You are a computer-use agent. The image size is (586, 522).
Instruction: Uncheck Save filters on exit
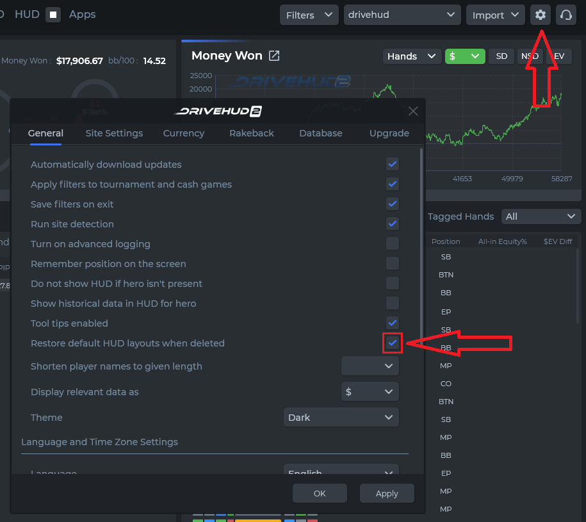click(x=393, y=204)
